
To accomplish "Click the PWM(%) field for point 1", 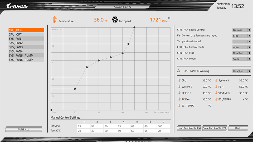I will (x=84, y=126).
